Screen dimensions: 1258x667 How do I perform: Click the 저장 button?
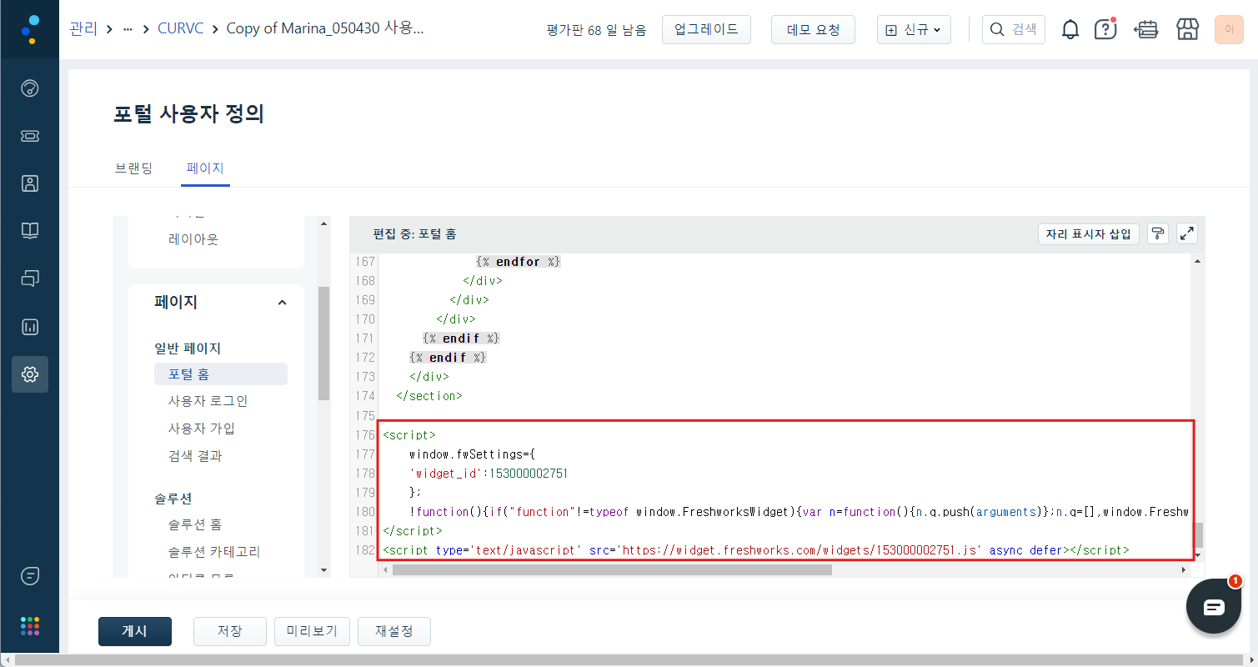[229, 631]
